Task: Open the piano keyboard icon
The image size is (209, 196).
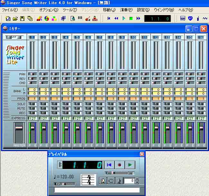Action: (x=80, y=18)
